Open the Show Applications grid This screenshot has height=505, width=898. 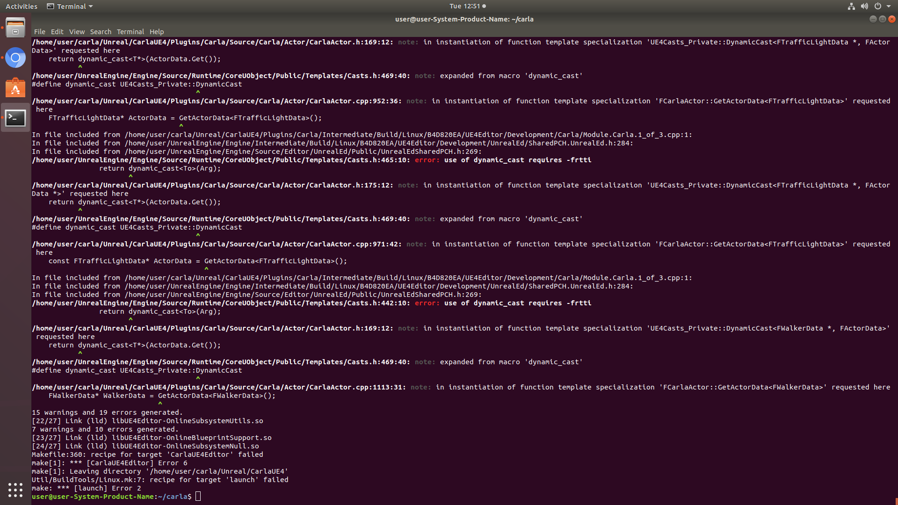(x=15, y=490)
